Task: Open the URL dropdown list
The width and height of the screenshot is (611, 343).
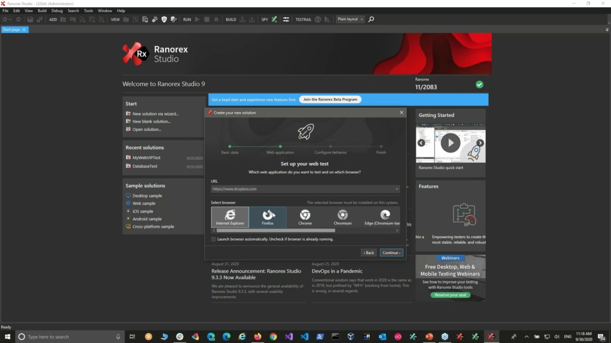Action: tap(397, 189)
